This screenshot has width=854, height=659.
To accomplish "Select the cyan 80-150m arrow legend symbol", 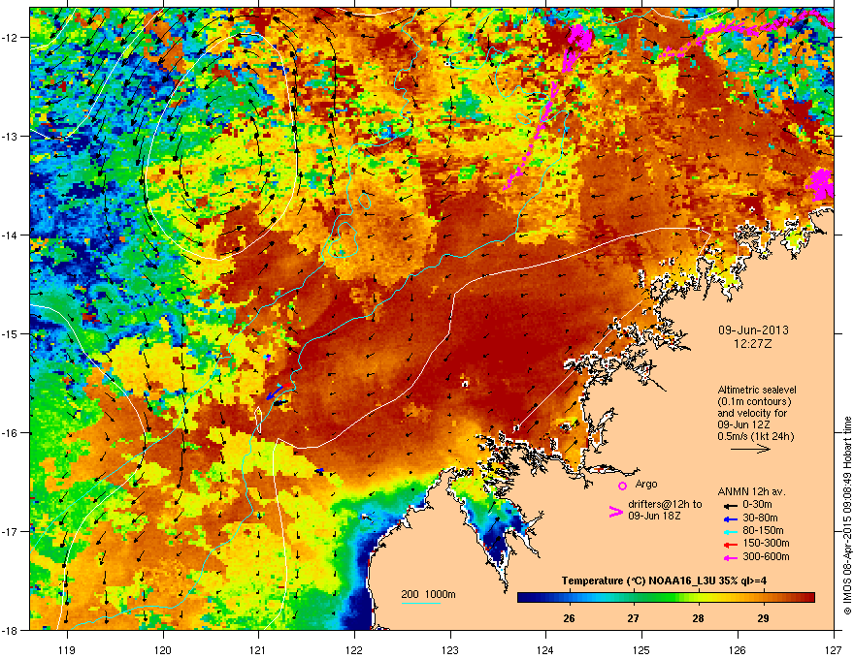I will (731, 532).
